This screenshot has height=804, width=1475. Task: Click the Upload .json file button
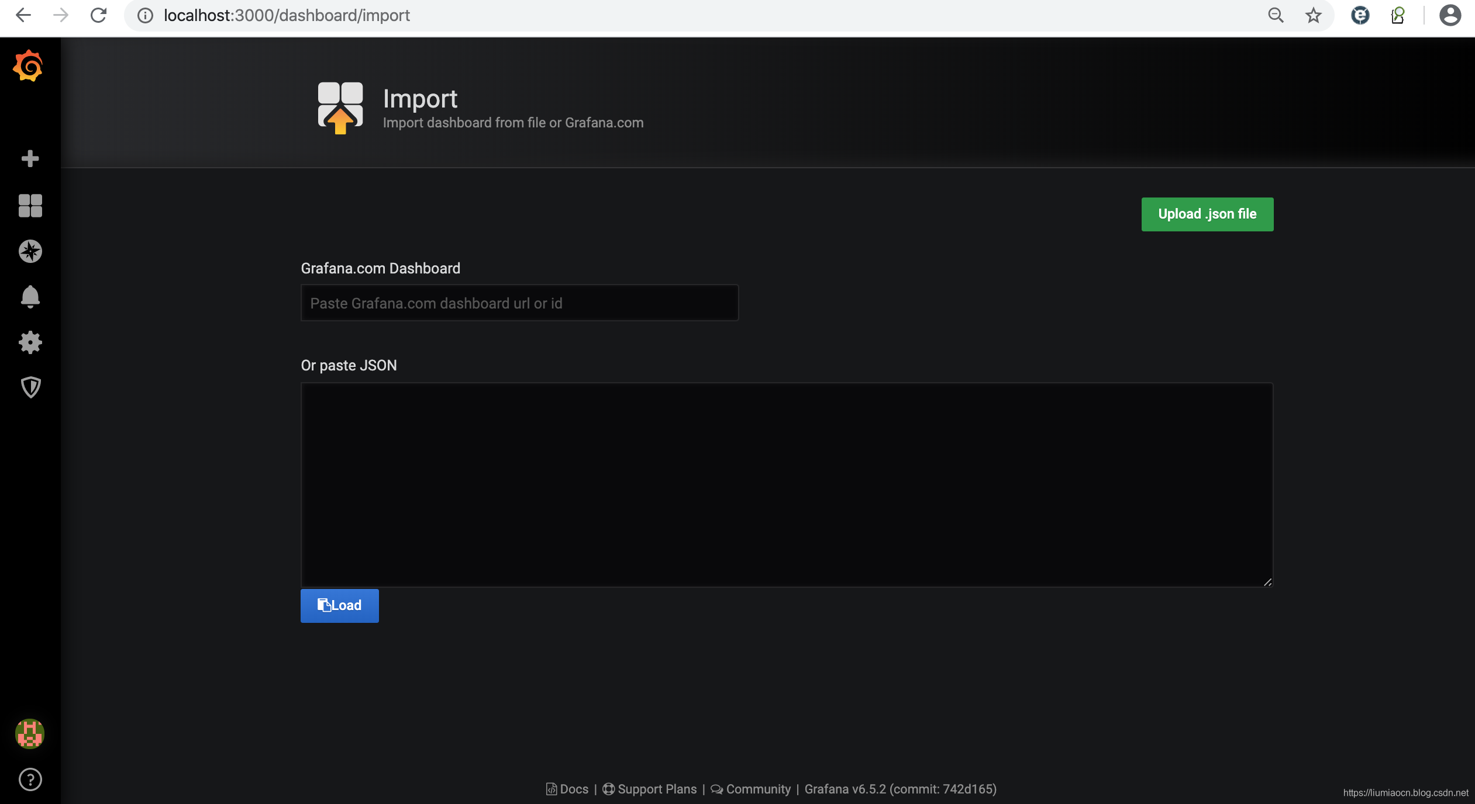[x=1207, y=214]
